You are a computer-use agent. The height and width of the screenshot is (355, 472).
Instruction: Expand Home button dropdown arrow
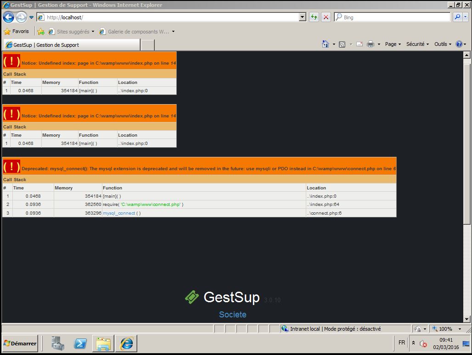334,44
